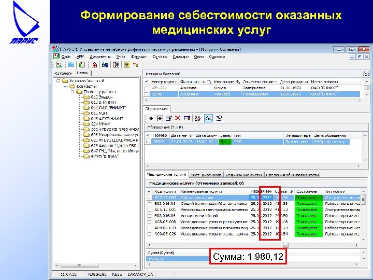
Task: Open the Словари menu
Action: pos(181,57)
